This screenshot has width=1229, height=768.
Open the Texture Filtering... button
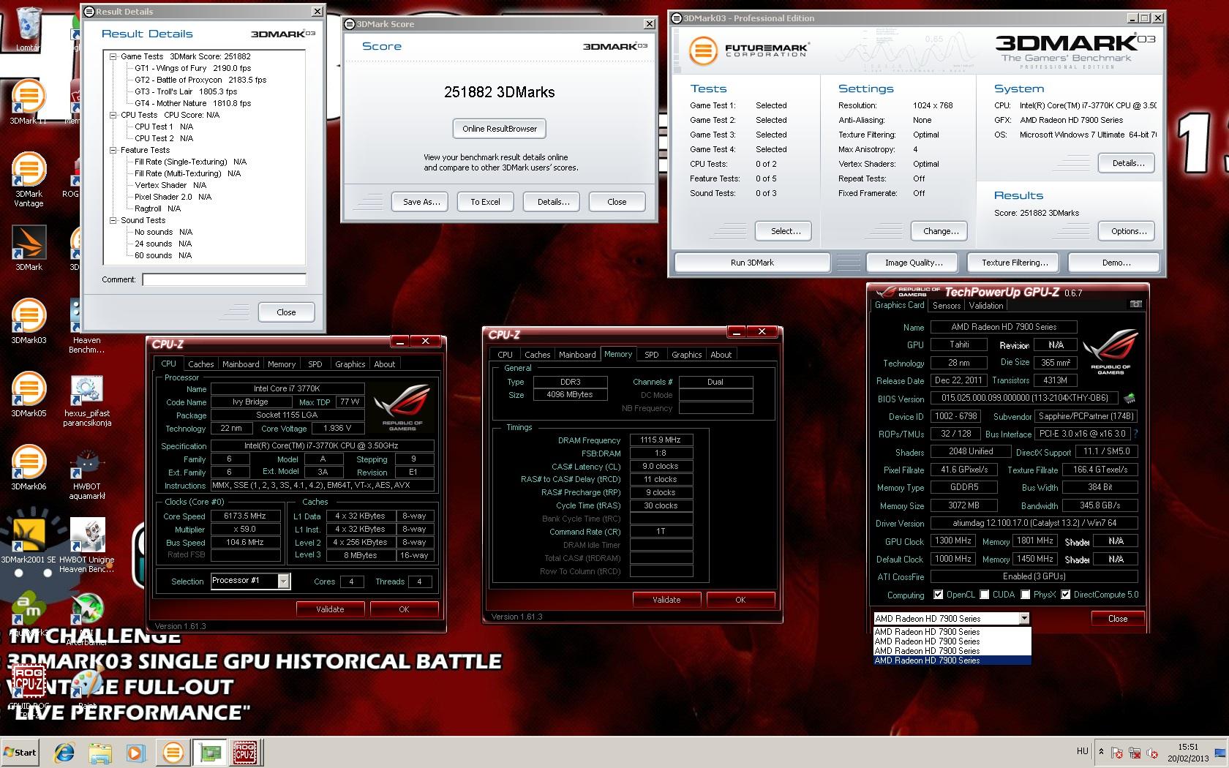click(x=1015, y=263)
